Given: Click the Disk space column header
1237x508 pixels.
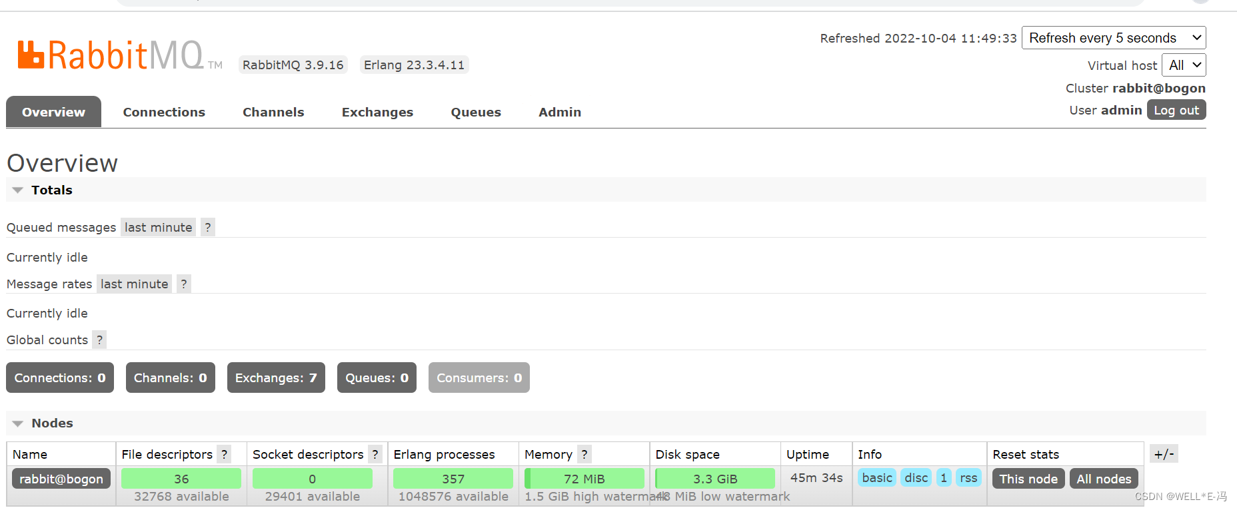Looking at the screenshot, I should pos(687,455).
